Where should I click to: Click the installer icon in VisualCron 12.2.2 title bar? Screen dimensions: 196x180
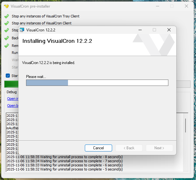[x=22, y=30]
